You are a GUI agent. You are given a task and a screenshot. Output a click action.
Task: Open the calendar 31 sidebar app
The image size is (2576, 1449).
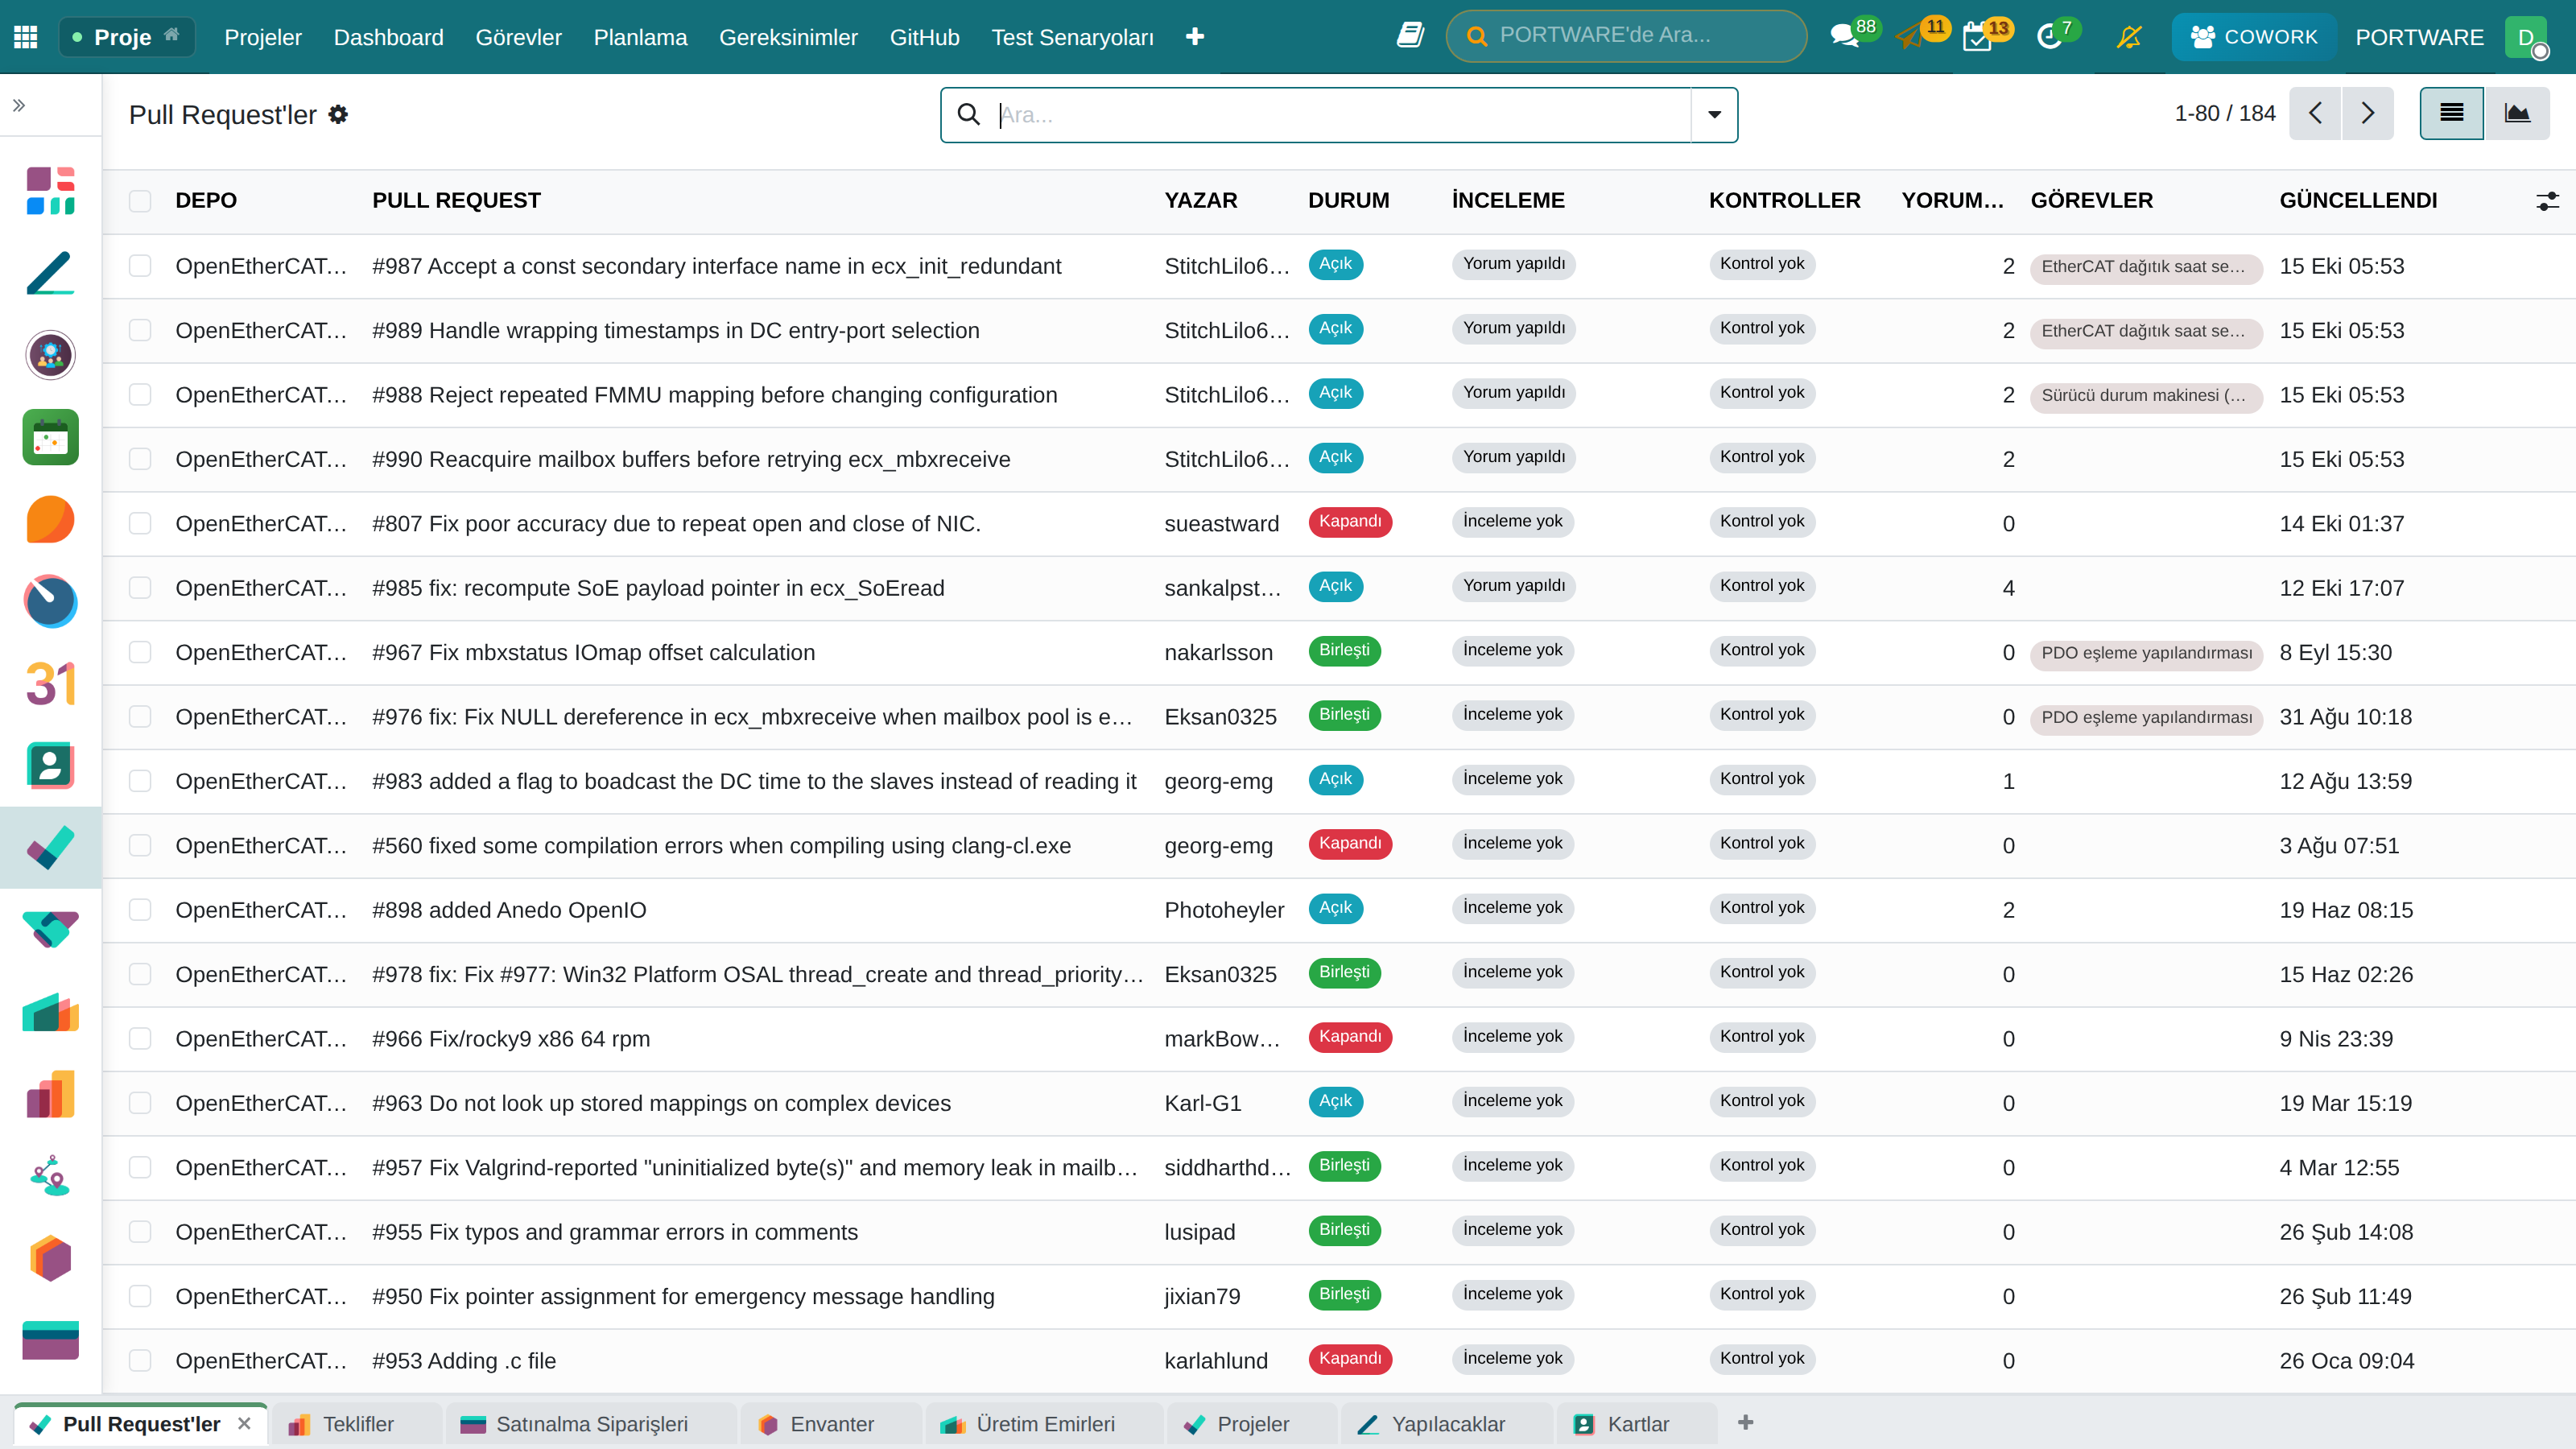50,684
